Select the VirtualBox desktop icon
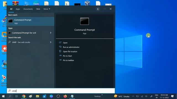Image resolution: width=177 pixels, height=99 pixels. (x=87, y=3)
